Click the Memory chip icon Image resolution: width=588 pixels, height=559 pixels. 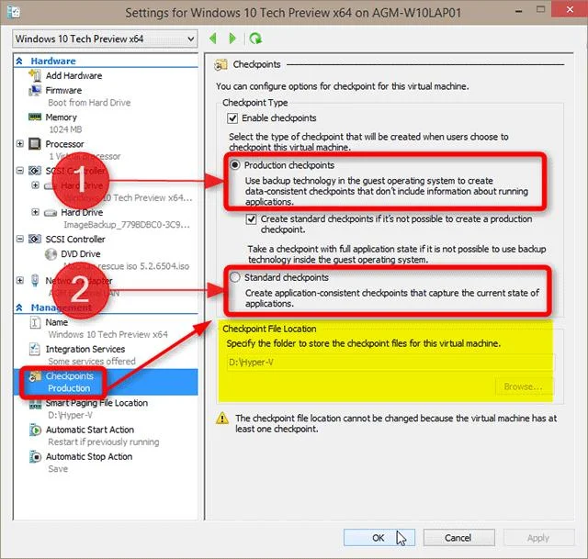coord(35,117)
